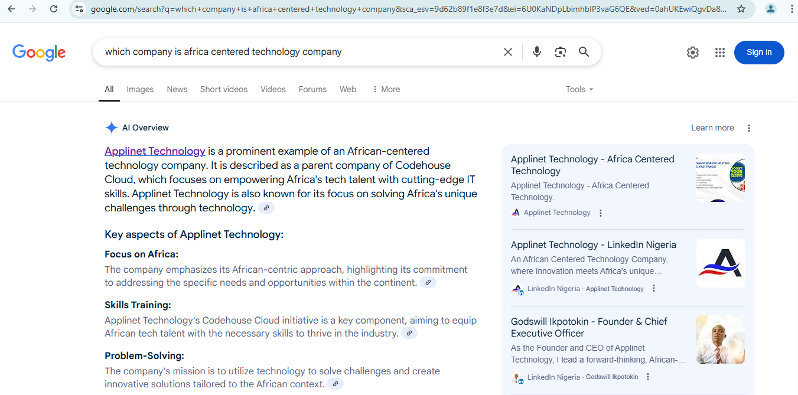Open source link after 'thrive in the industry.'
Screen dimensions: 798x395
click(x=409, y=333)
